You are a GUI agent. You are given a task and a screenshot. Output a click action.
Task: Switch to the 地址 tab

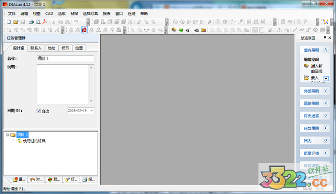click(51, 48)
